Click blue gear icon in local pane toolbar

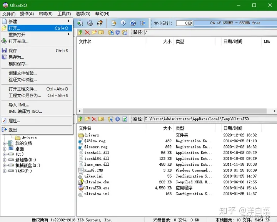coord(118,119)
